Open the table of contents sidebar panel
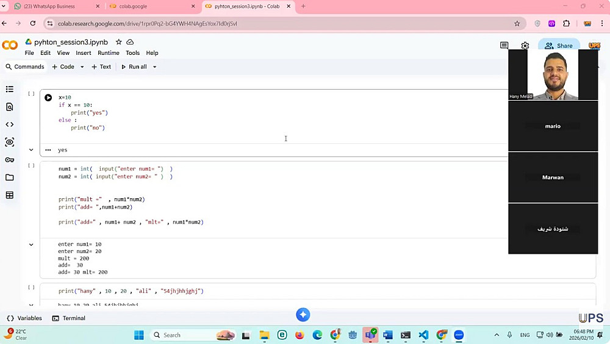The width and height of the screenshot is (610, 344). [10, 89]
